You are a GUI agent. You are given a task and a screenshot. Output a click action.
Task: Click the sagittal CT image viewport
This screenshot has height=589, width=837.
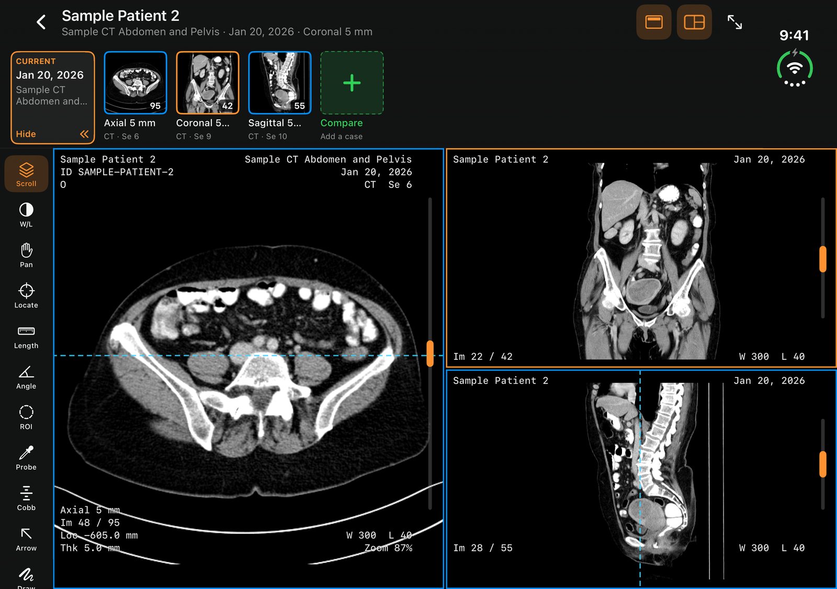point(641,480)
